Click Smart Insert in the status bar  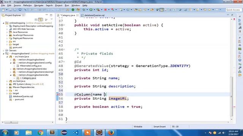click(159, 127)
